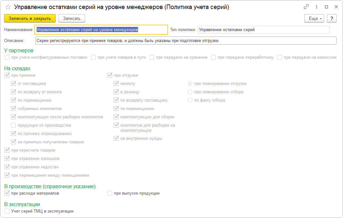Toggle 'по возврату от клиента' checkbox
Image resolution: width=343 pixels, height=218 pixels.
(13, 92)
